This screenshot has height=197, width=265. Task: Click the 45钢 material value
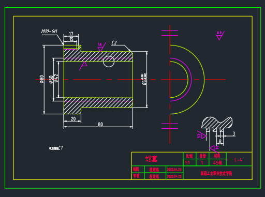217,162
